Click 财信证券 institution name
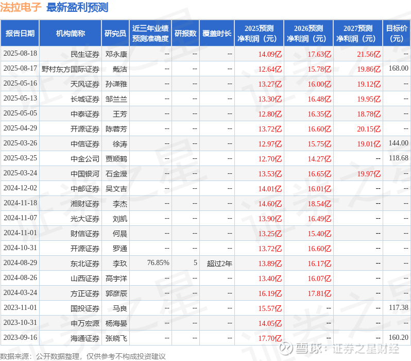This screenshot has width=411, height=361. [85, 234]
